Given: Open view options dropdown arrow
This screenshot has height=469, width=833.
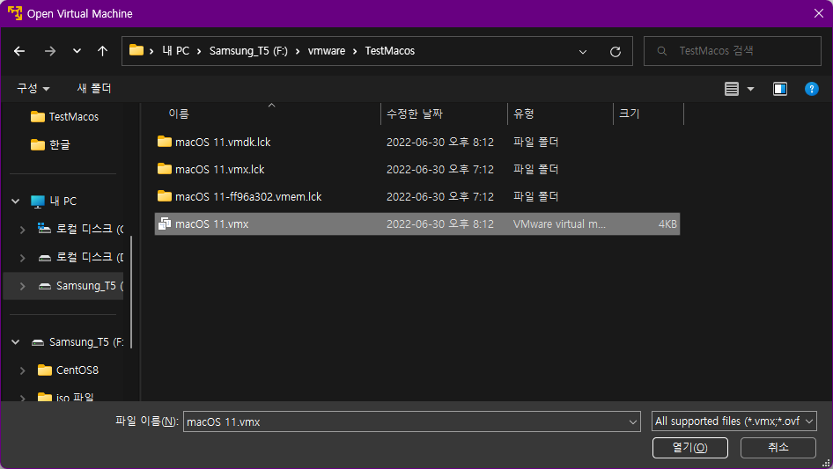Looking at the screenshot, I should click(x=750, y=89).
